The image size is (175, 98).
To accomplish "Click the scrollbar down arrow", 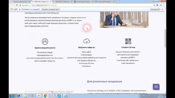I will click(165, 93).
